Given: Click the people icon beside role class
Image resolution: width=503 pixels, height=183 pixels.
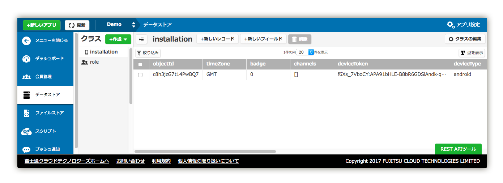Looking at the screenshot, I should pos(85,62).
